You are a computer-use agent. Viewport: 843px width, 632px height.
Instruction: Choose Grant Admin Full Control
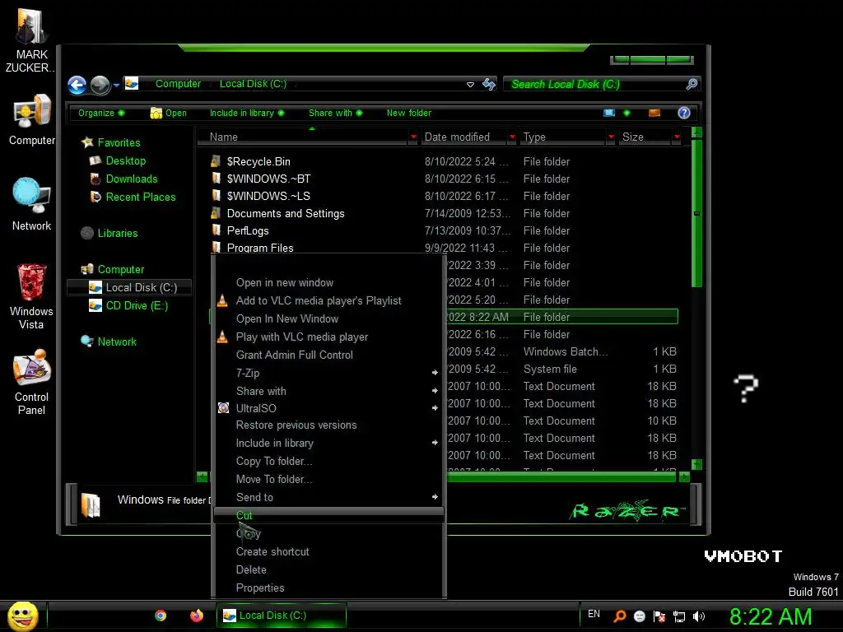294,355
